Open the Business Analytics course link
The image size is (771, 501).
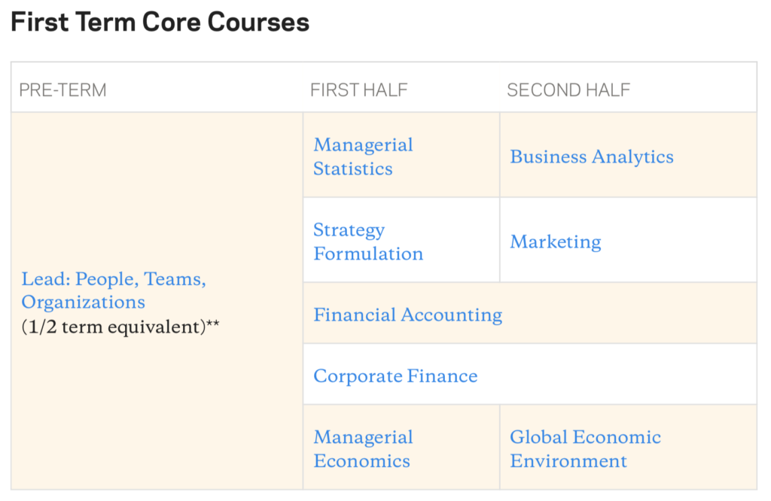click(x=592, y=157)
